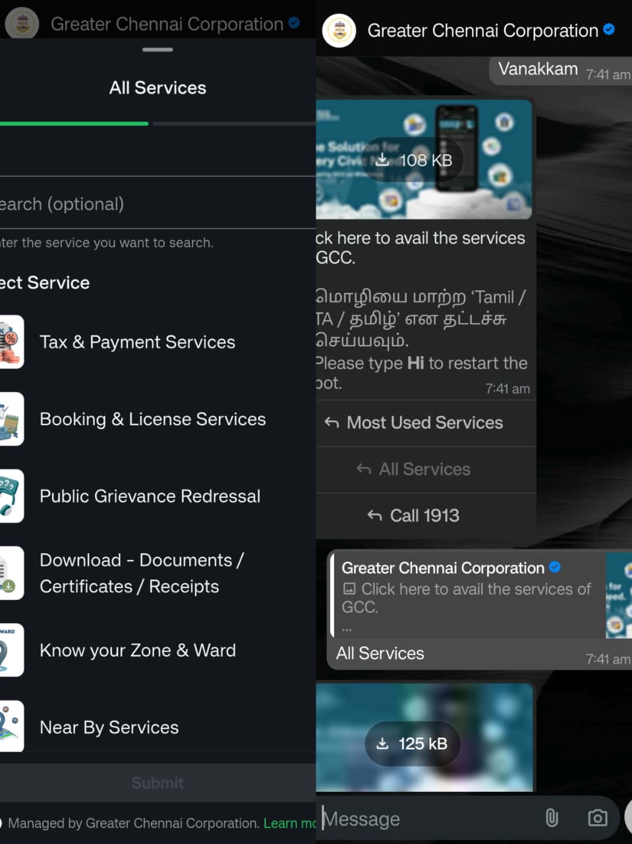Viewport: 632px width, 844px height.
Task: Tap the Most Used Services quick reply
Action: click(x=426, y=423)
